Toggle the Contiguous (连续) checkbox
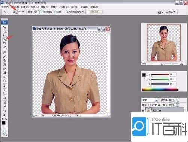The image size is (188, 142). click(x=55, y=12)
